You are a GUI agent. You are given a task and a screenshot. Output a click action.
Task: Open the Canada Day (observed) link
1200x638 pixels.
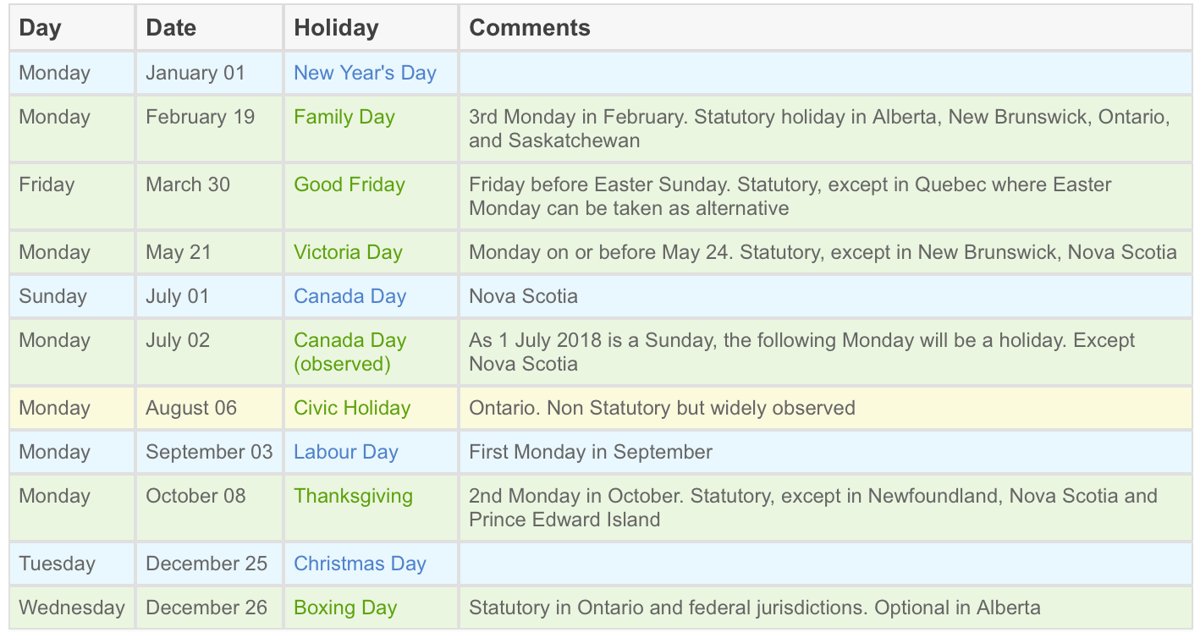350,352
